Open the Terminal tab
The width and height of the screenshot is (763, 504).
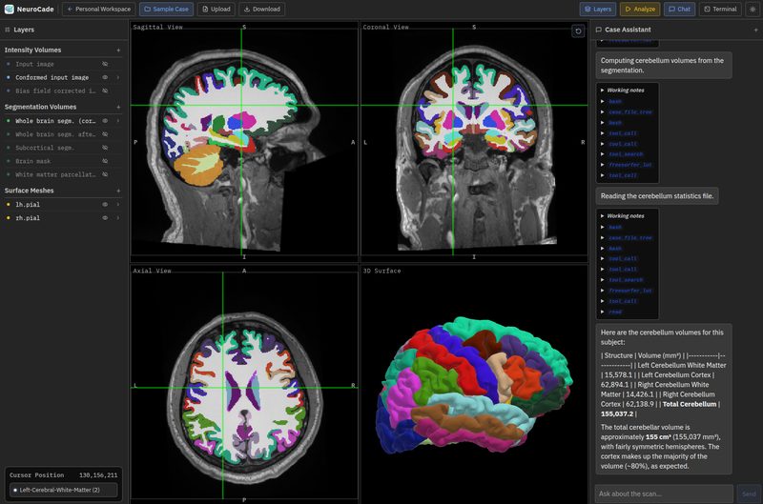(720, 9)
